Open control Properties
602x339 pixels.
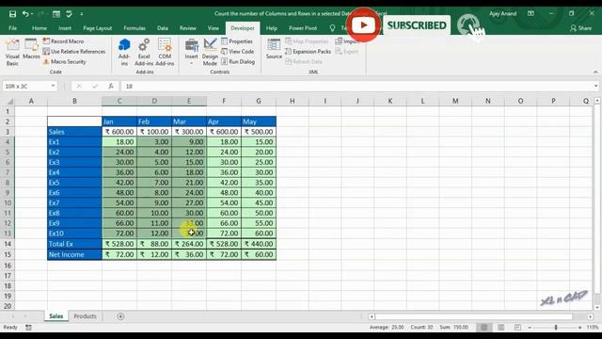click(x=237, y=41)
